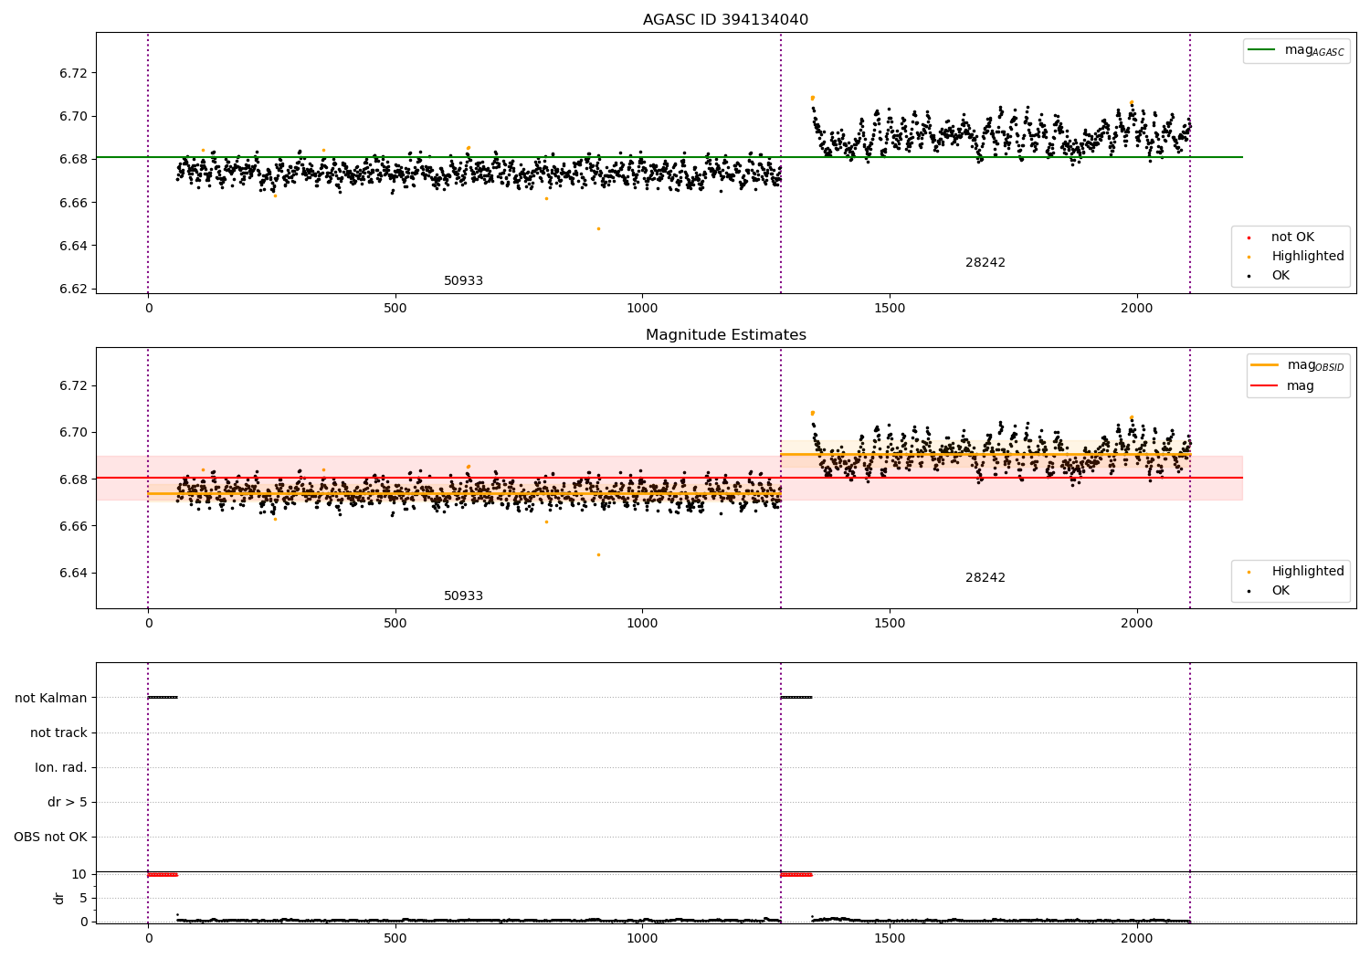Click the AGASC ID 394134040 title
The width and height of the screenshot is (1370, 959).
pyautogui.click(x=725, y=20)
